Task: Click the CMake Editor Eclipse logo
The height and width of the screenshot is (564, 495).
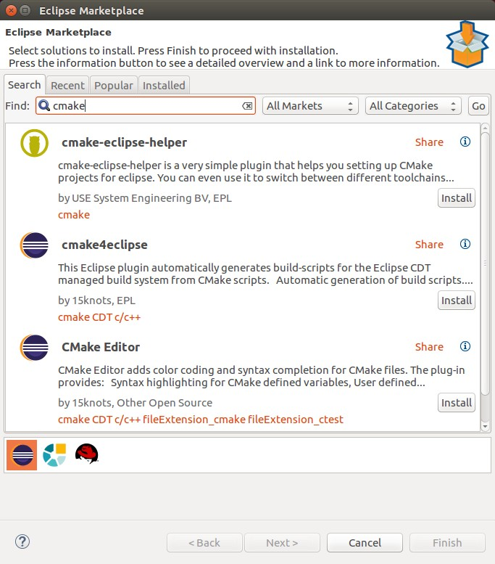Action: coord(34,348)
